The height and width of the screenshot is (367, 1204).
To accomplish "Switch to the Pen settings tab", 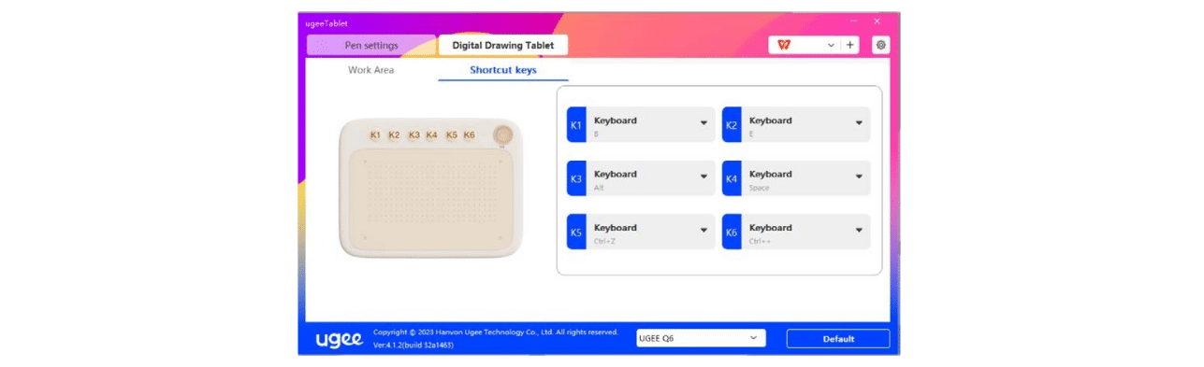I will click(x=371, y=45).
